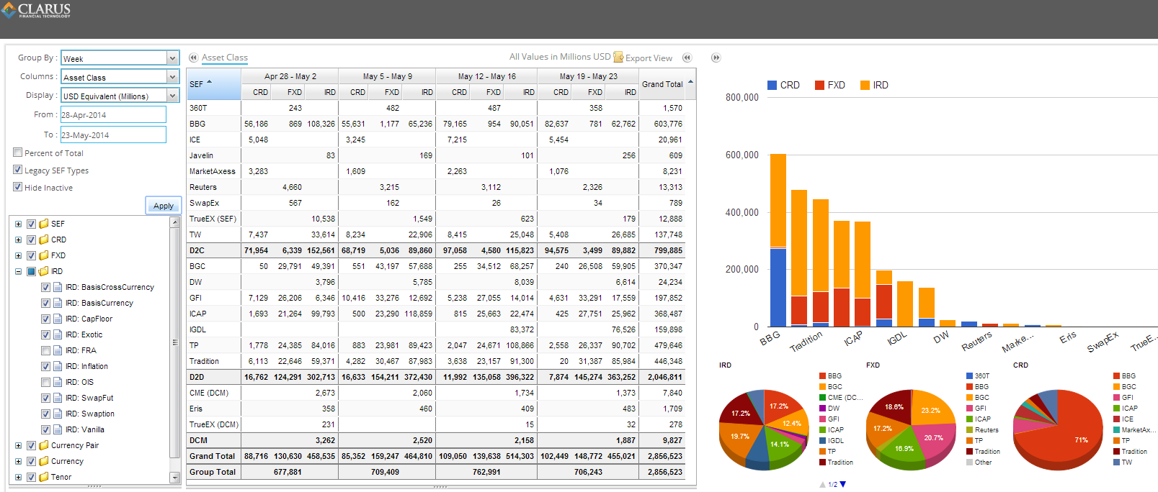Click the IRD folder icon in tree
1158x492 pixels.
point(44,271)
